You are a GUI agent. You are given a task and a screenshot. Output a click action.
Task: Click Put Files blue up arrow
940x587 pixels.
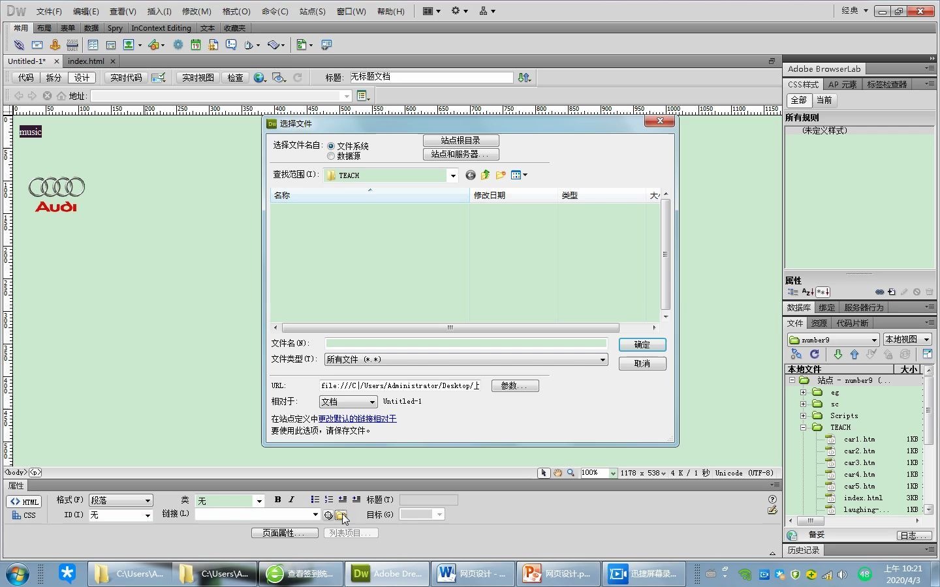pos(854,354)
